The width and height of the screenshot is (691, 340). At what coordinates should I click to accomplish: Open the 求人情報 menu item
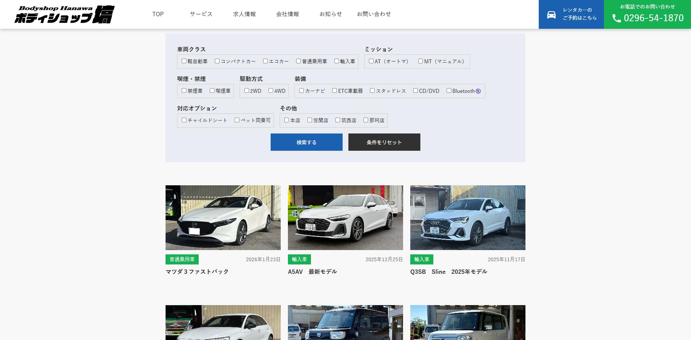(x=244, y=14)
